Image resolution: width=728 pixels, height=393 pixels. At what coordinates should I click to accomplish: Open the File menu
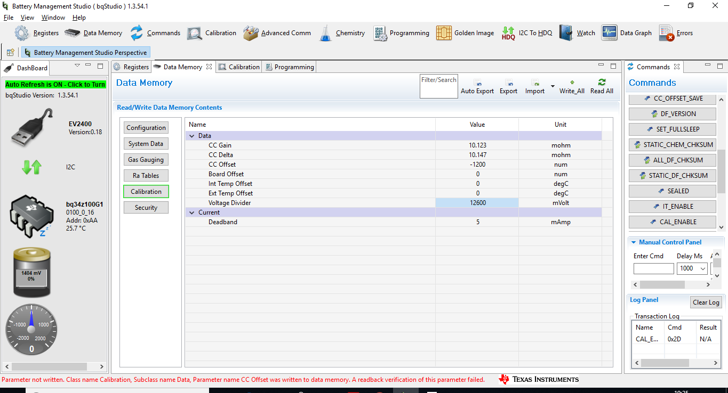9,18
